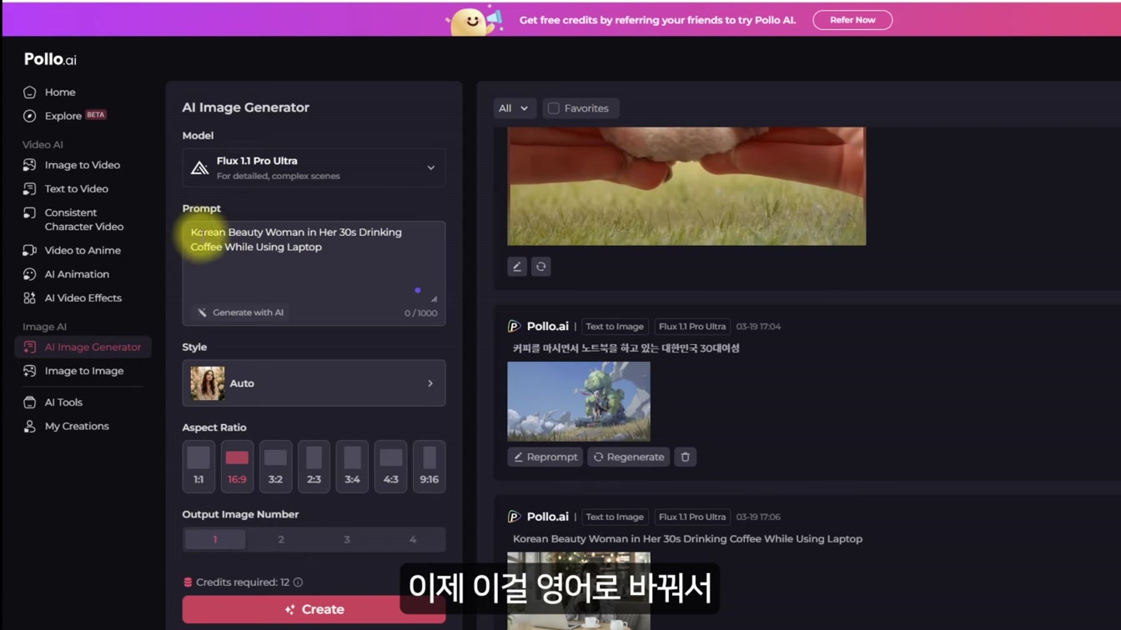Click the Text to Image tag at 03-19 17:06
This screenshot has height=630, width=1121.
[x=615, y=517]
